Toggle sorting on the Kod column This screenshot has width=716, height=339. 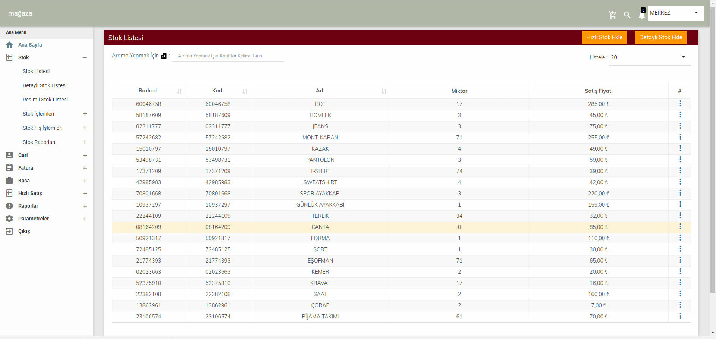[x=245, y=91]
